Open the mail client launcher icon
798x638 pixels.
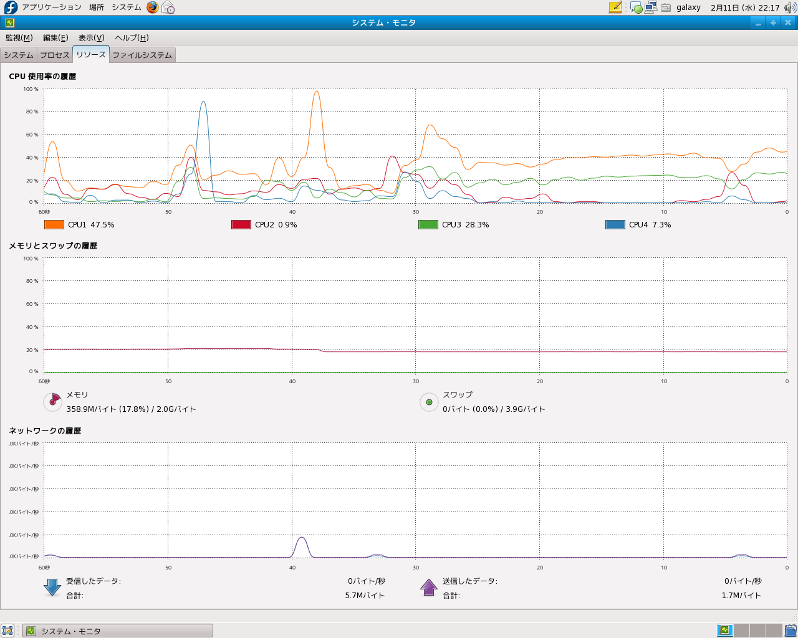[x=168, y=7]
